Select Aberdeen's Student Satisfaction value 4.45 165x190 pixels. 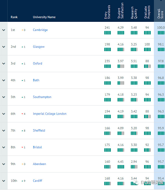[121, 162]
